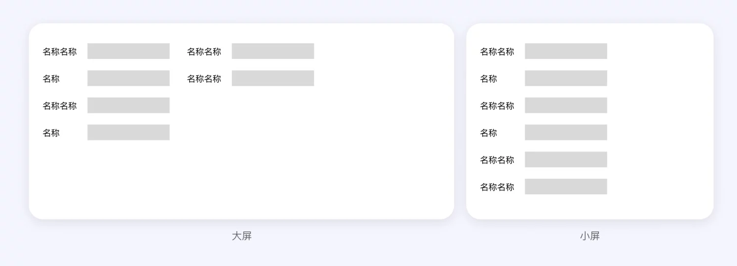Click top 名称名称 label in large-screen second column

(x=204, y=52)
